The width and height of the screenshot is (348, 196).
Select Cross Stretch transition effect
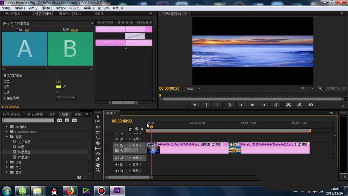(24, 142)
